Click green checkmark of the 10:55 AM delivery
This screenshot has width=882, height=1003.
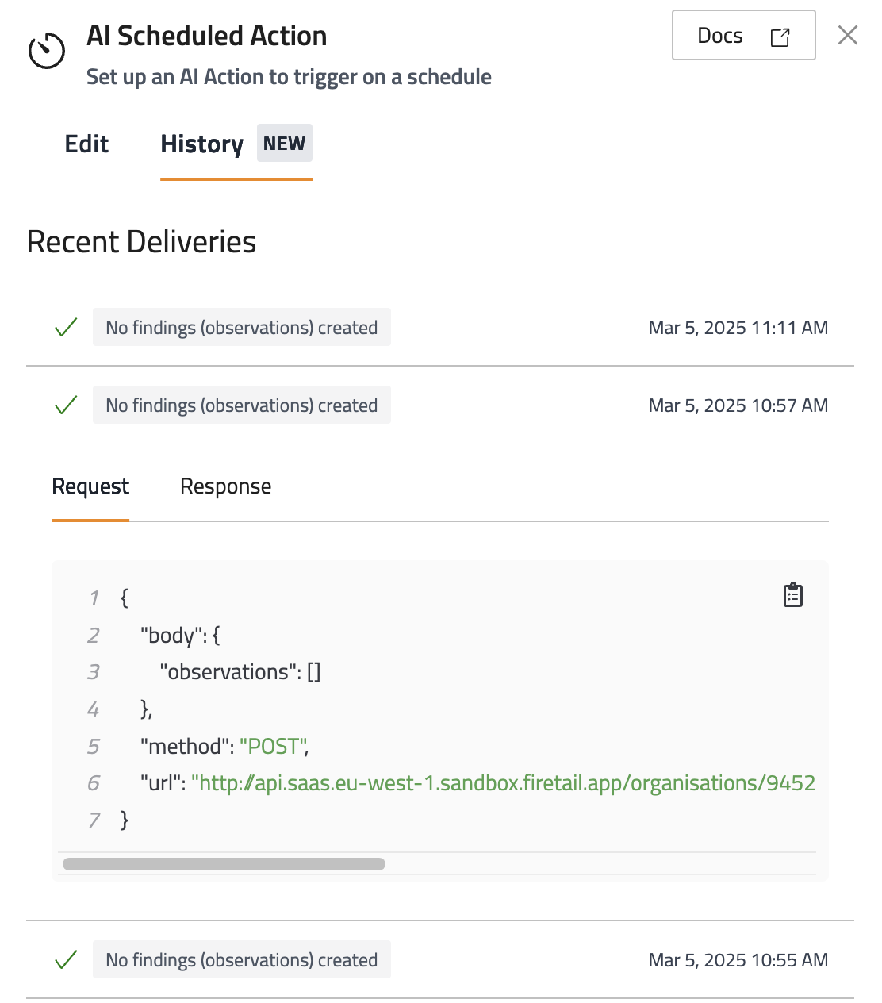click(66, 959)
